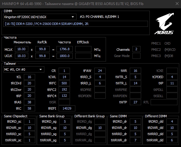
Task: Click the tRDRD_dr value field
Action: 135,121
